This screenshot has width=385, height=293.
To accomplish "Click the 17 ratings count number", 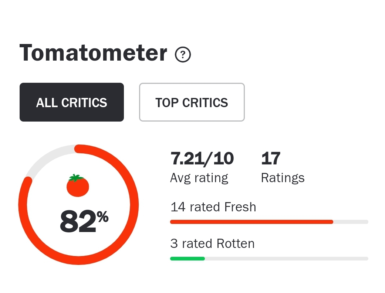I will (271, 159).
